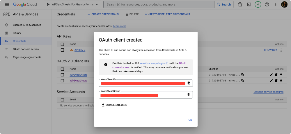Open the Library sidebar item
The width and height of the screenshot is (291, 134).
click(17, 33)
